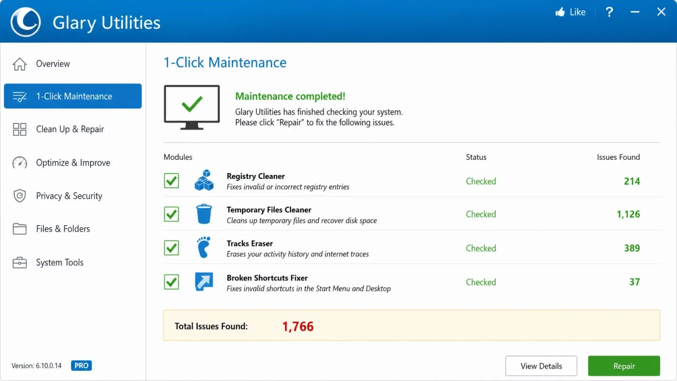Viewport: 677px width, 381px height.
Task: Click the red 1,766 total issues number
Action: tap(298, 326)
